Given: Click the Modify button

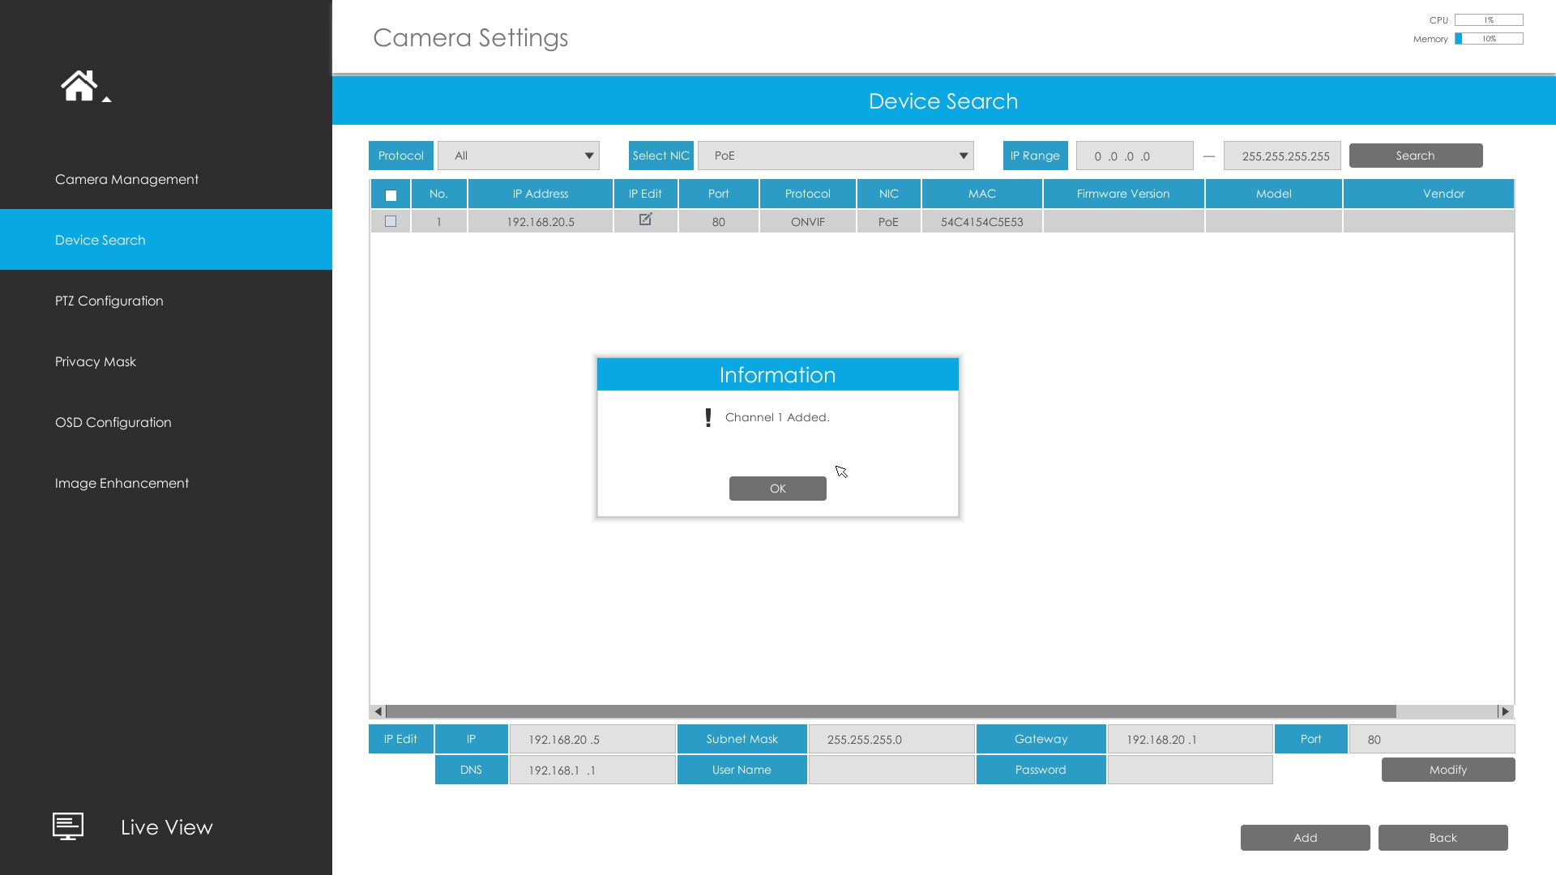Looking at the screenshot, I should click(x=1447, y=770).
